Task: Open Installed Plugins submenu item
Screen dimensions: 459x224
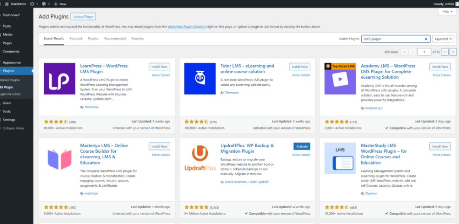Action: pyautogui.click(x=10, y=80)
